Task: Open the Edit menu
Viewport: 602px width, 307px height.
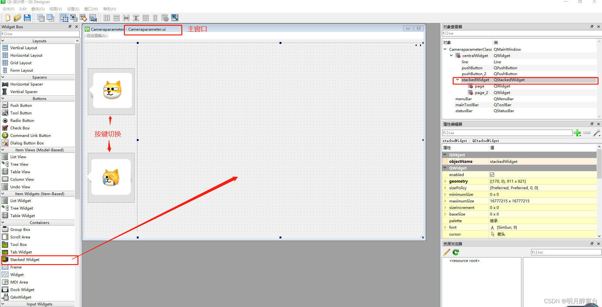Action: (23, 9)
